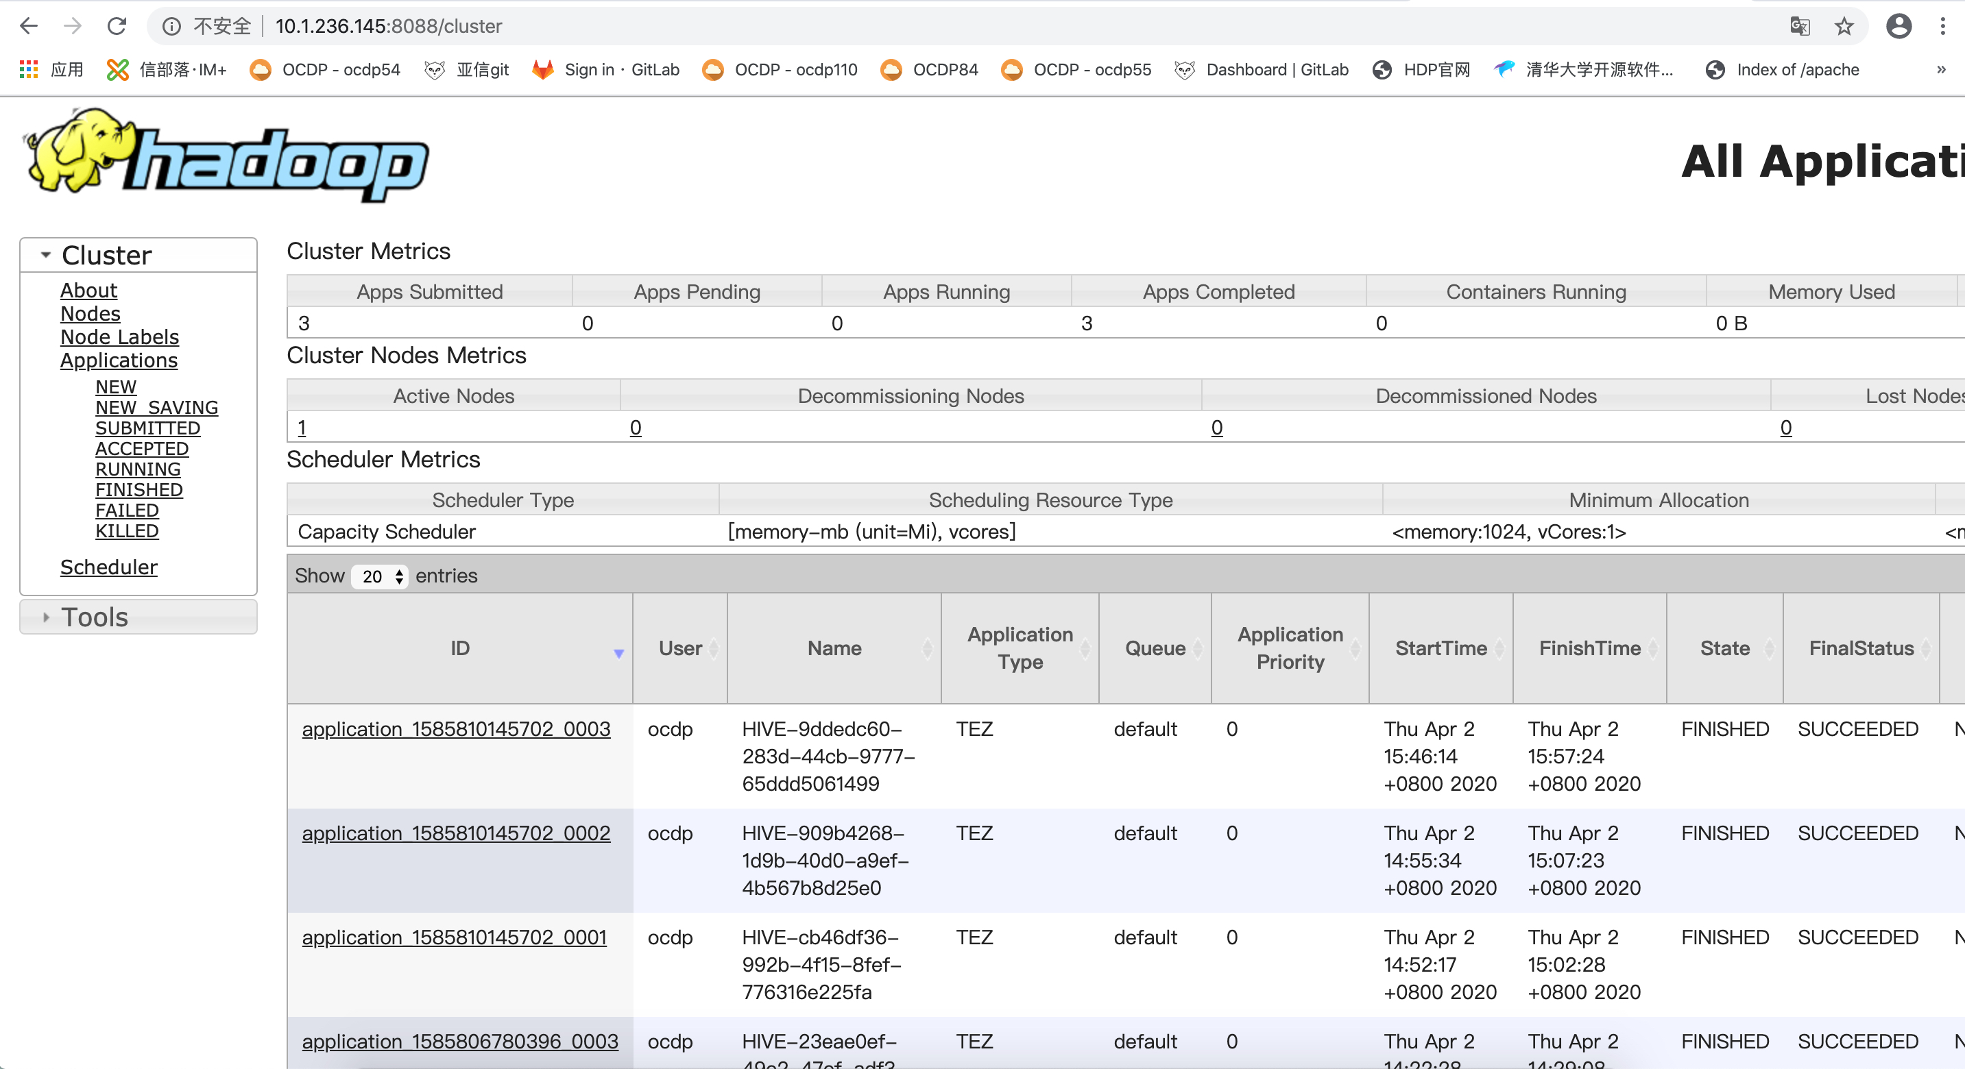Open application_1585806780396_0003 details
The image size is (1965, 1069).
(460, 1042)
